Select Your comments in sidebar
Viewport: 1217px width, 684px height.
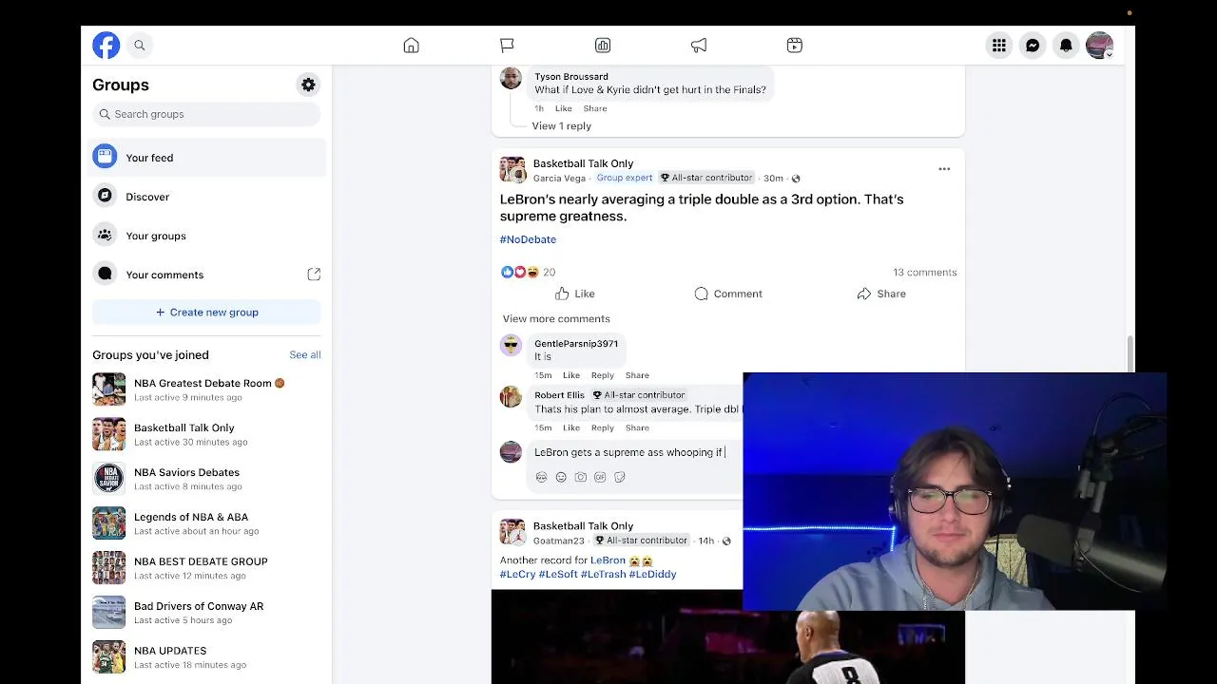(206, 275)
